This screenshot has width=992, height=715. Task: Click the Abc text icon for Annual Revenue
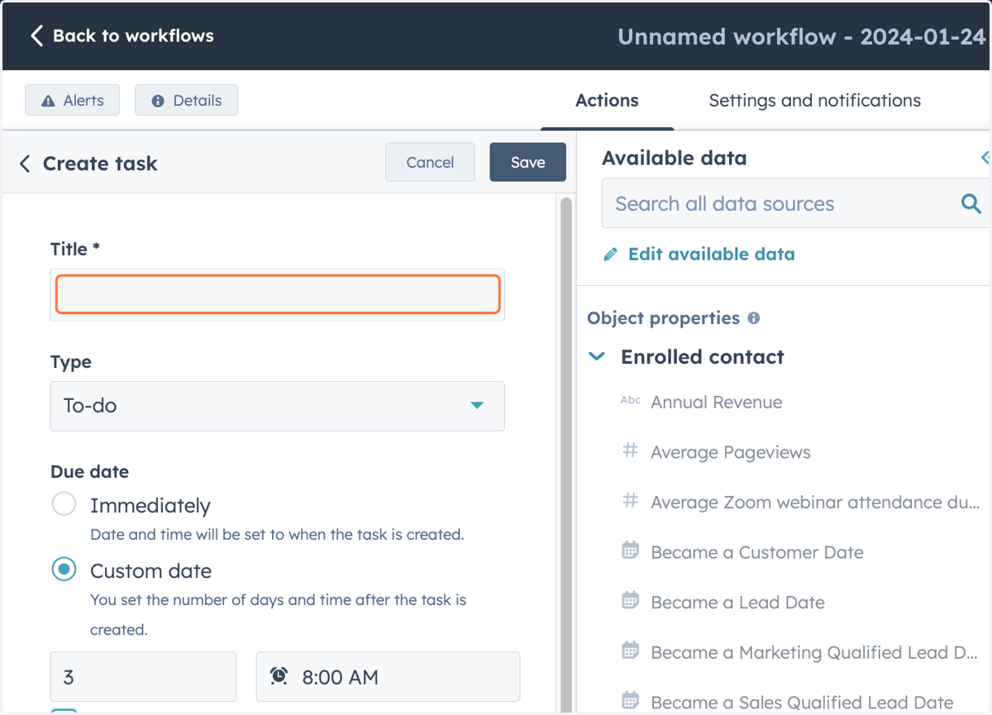pyautogui.click(x=631, y=400)
